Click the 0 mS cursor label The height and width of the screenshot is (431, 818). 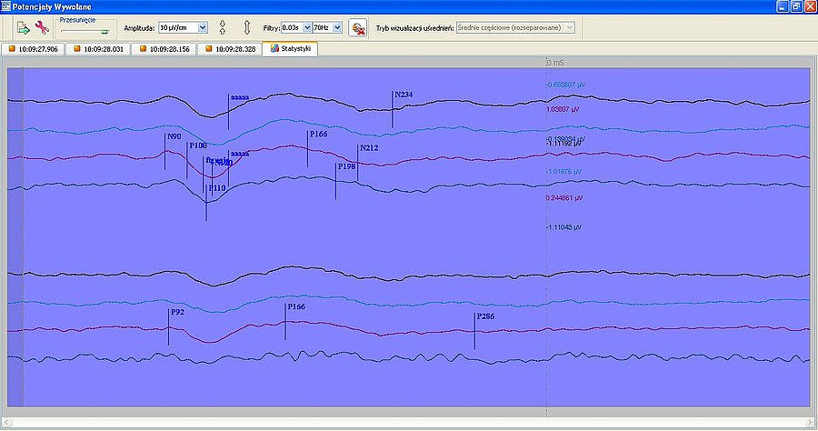[555, 63]
